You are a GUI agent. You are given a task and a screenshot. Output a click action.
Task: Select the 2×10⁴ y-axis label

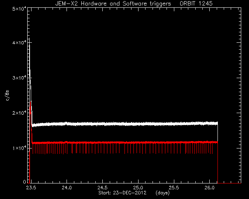(x=19, y=113)
